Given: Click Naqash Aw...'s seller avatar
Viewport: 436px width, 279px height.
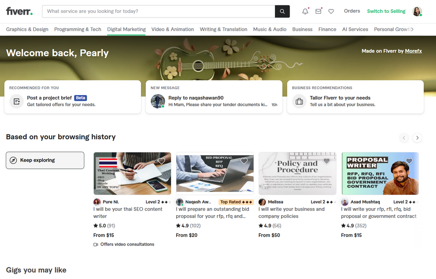Looking at the screenshot, I should tap(180, 202).
